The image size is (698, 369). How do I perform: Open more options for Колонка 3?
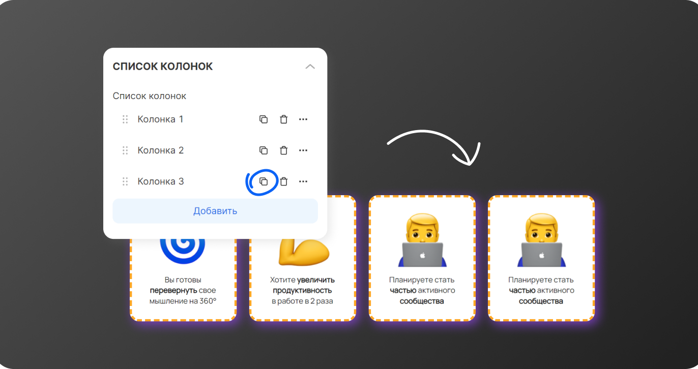pyautogui.click(x=303, y=181)
